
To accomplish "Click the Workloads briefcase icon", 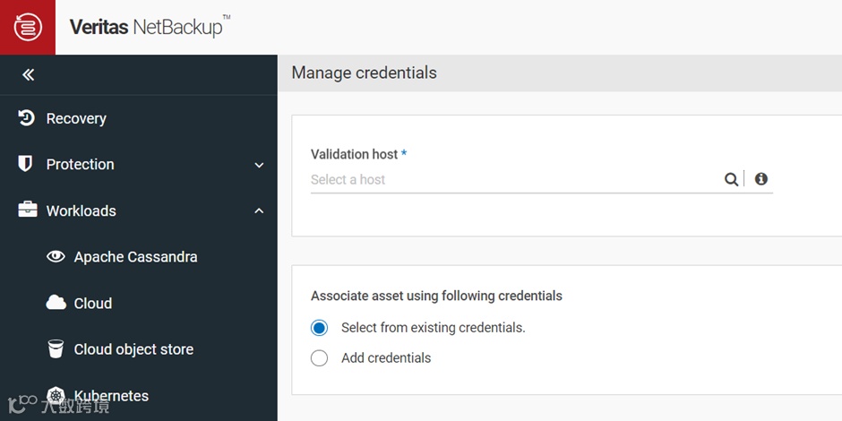I will tap(28, 210).
